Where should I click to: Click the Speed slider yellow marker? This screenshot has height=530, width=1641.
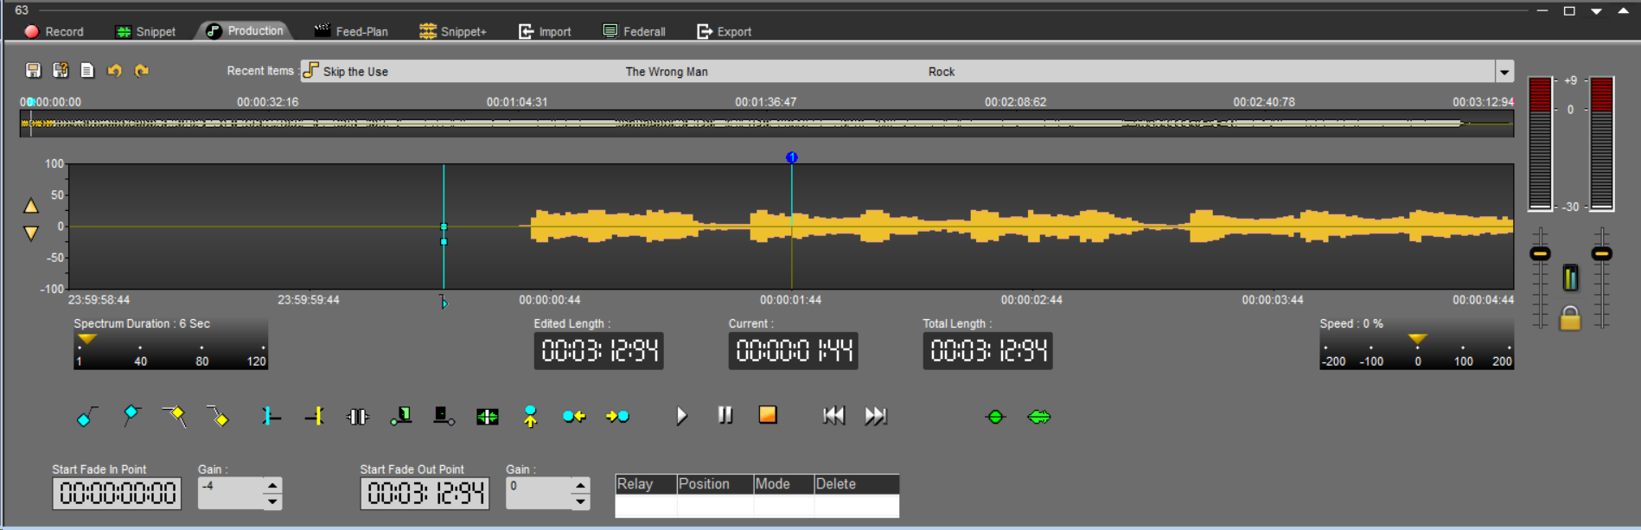click(x=1417, y=339)
